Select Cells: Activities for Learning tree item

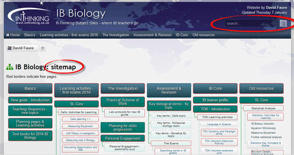coord(79,112)
